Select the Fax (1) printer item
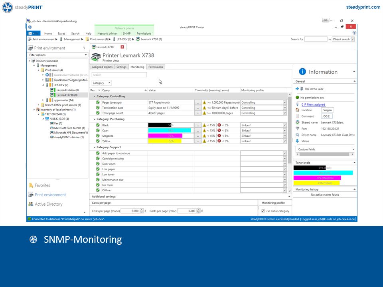Viewport: 383px width, 287px height. tap(58, 124)
